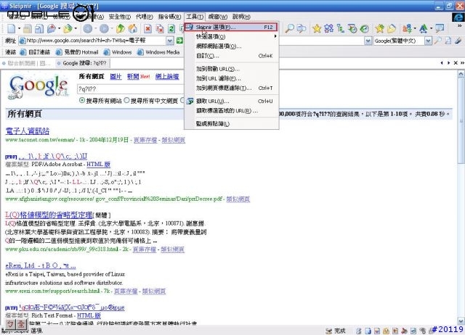Viewport: 465px width, 335px height.
Task: Click the duplicate page toolbar icon
Action: pyautogui.click(x=39, y=29)
